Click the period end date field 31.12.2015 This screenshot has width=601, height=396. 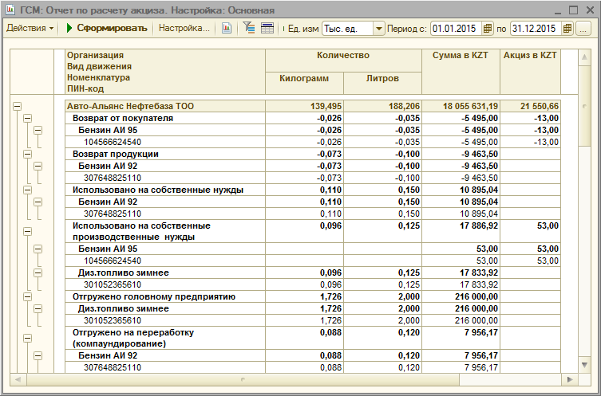point(536,29)
